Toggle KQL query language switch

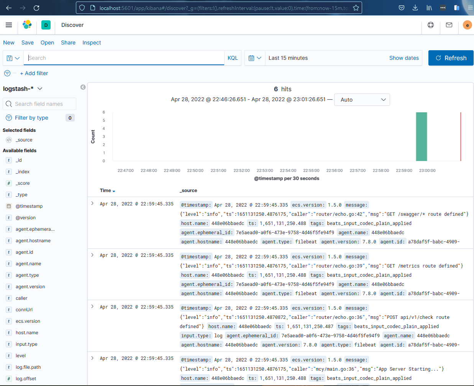tap(233, 58)
